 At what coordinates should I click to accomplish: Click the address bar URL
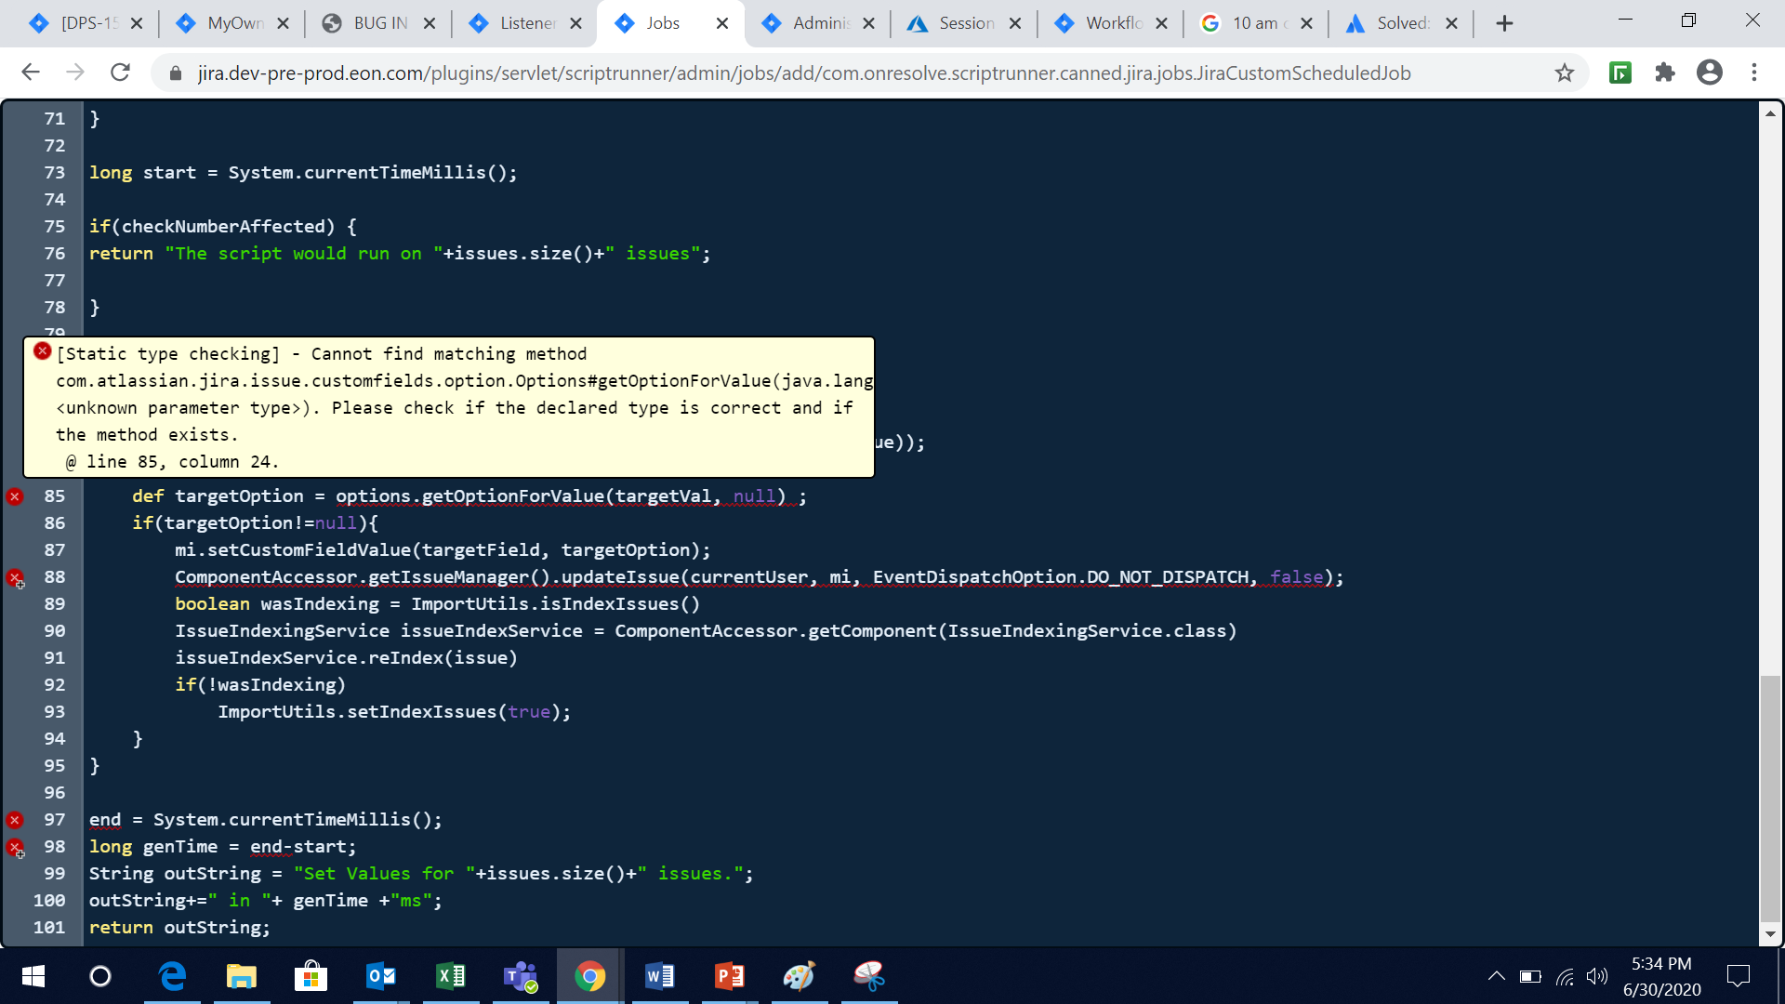pos(803,73)
